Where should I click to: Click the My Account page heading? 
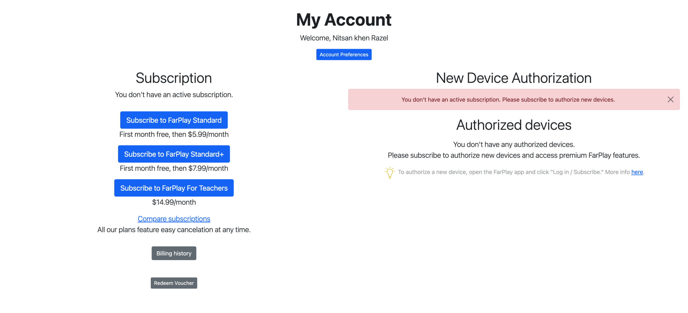pyautogui.click(x=344, y=20)
